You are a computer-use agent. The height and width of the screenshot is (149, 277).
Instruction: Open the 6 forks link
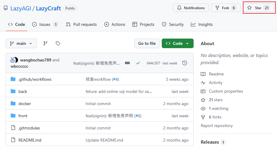(x=215, y=117)
